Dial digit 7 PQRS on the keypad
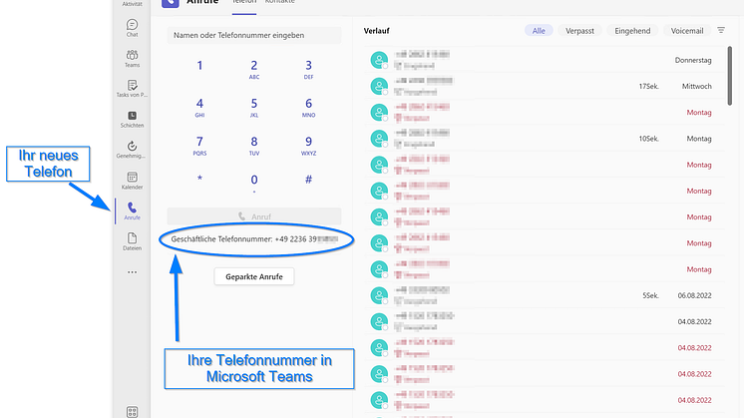Image resolution: width=744 pixels, height=418 pixels. point(199,146)
